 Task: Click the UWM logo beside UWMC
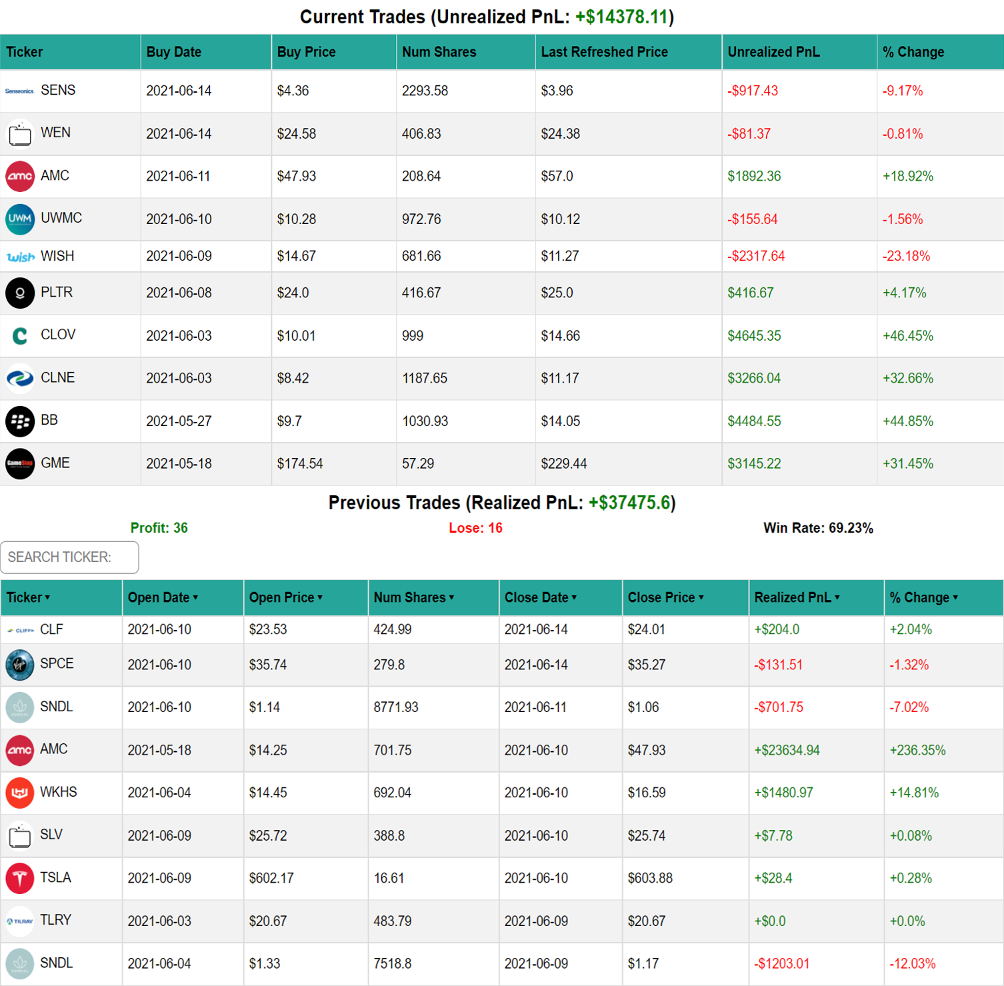click(x=20, y=219)
